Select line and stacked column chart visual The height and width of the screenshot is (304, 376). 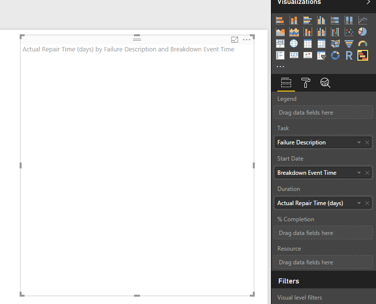pyautogui.click(x=308, y=32)
